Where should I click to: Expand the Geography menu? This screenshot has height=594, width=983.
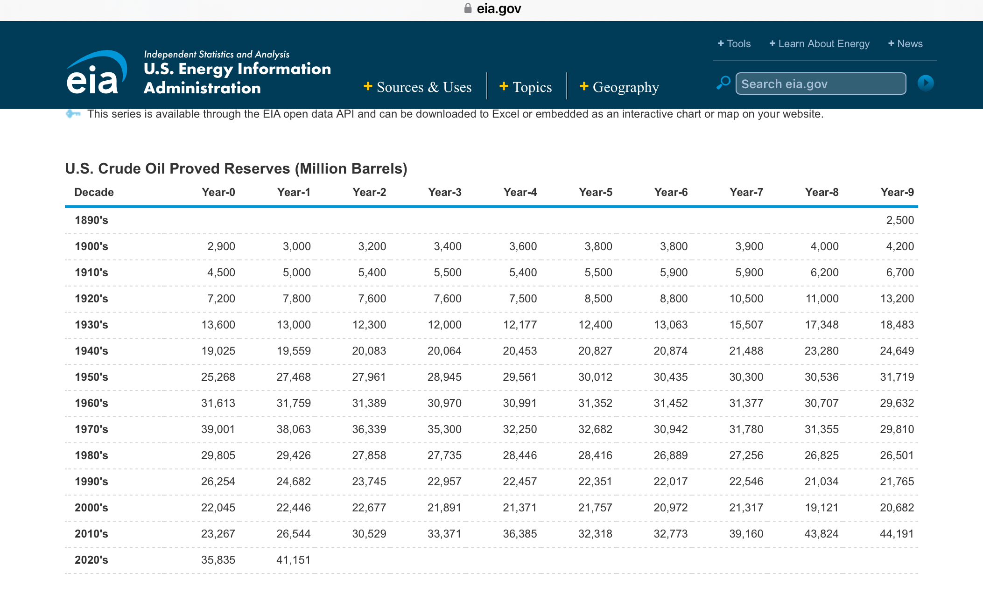619,87
